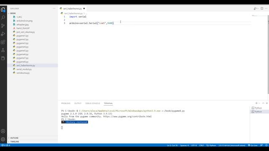Screen dimensions: 269x151
Task: Change indentation via Spaces: 4
Action: coord(184,146)
